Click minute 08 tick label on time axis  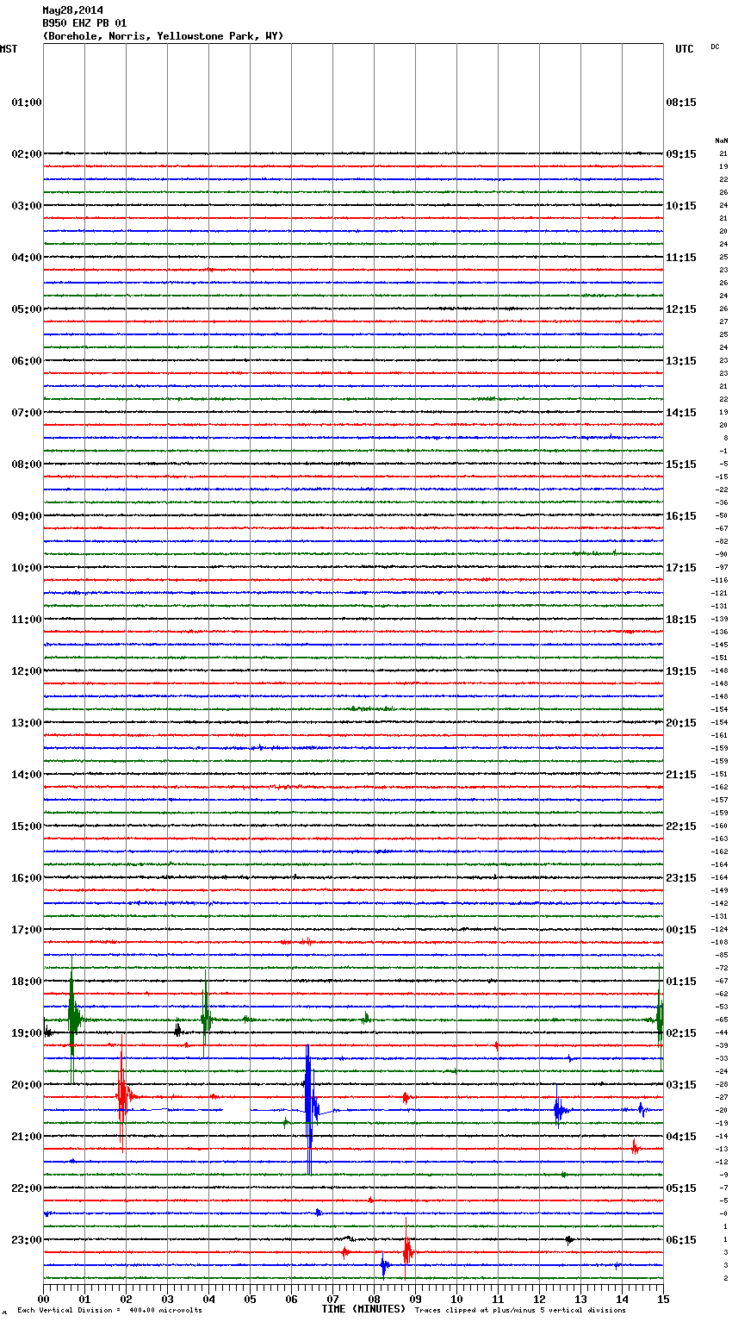tap(374, 1299)
